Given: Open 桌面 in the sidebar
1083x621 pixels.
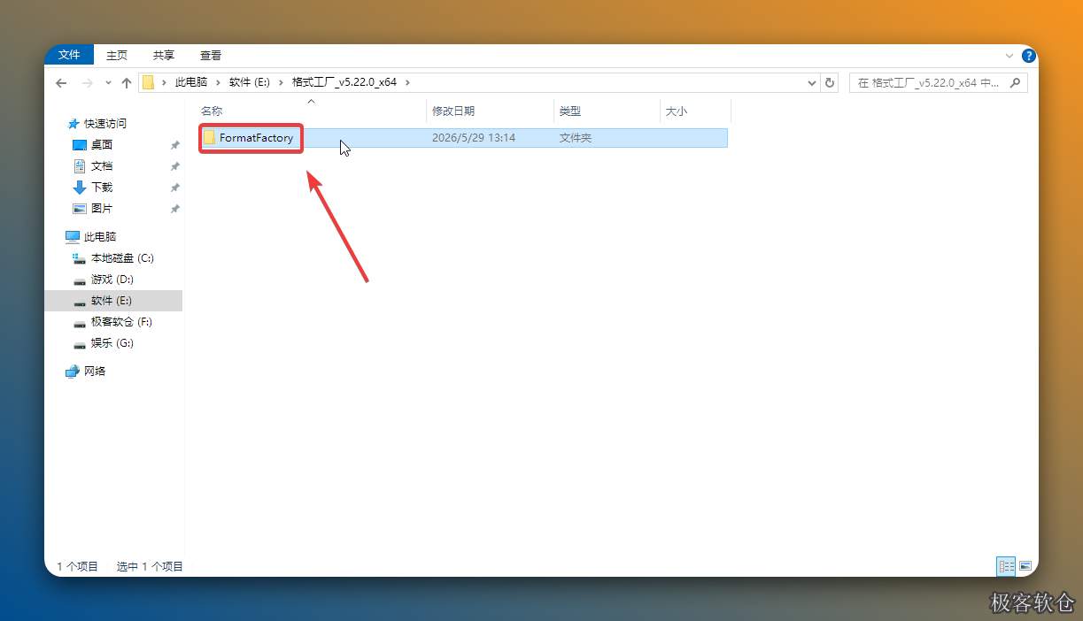Looking at the screenshot, I should pos(102,145).
